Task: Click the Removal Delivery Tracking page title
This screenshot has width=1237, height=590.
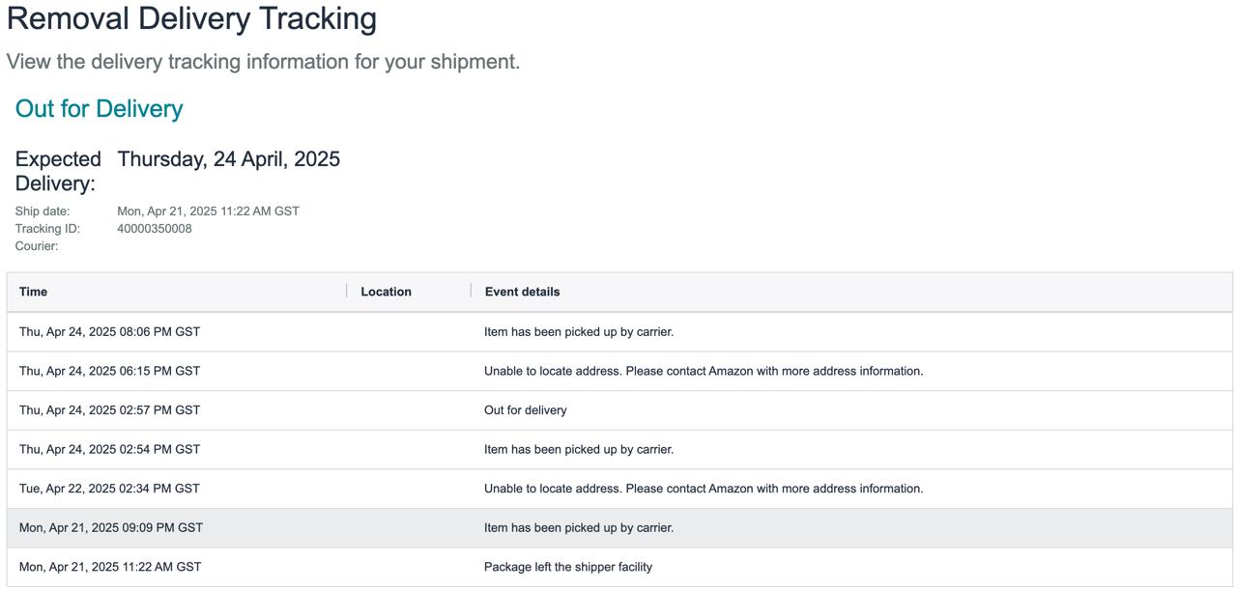Action: coord(191,18)
